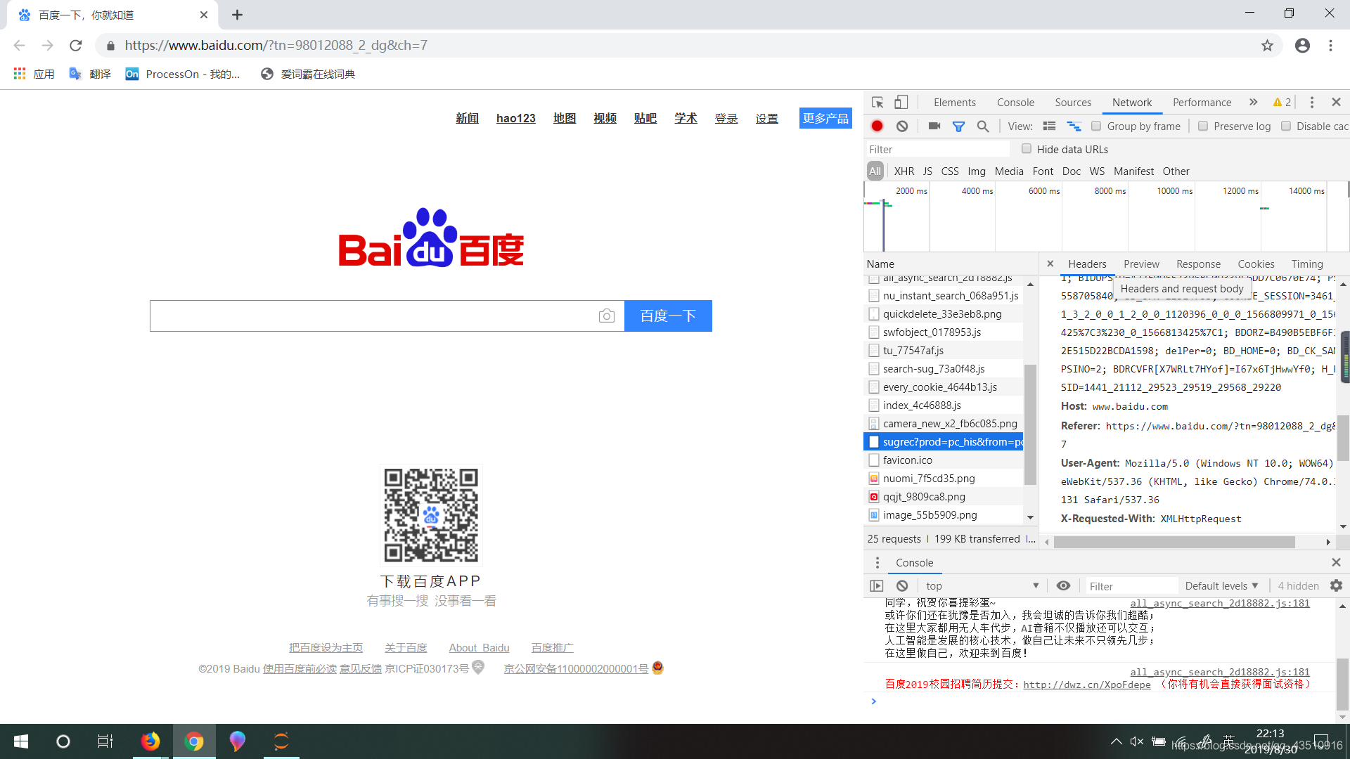Viewport: 1350px width, 759px height.
Task: Open Firefox from the taskbar
Action: (150, 741)
